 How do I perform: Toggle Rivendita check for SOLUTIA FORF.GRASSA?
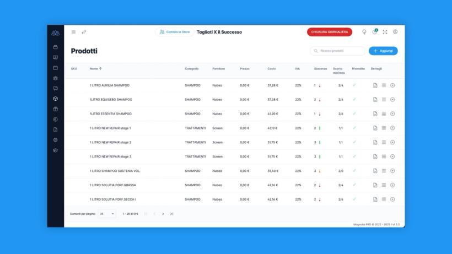click(354, 185)
